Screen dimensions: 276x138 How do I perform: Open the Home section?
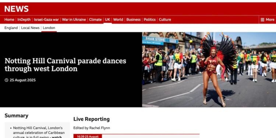click(x=9, y=20)
